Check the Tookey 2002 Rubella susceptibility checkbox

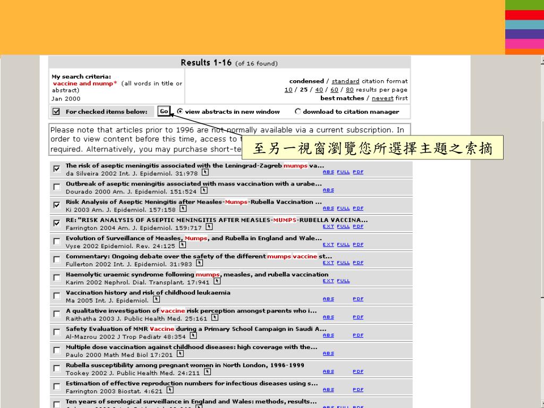coord(56,368)
